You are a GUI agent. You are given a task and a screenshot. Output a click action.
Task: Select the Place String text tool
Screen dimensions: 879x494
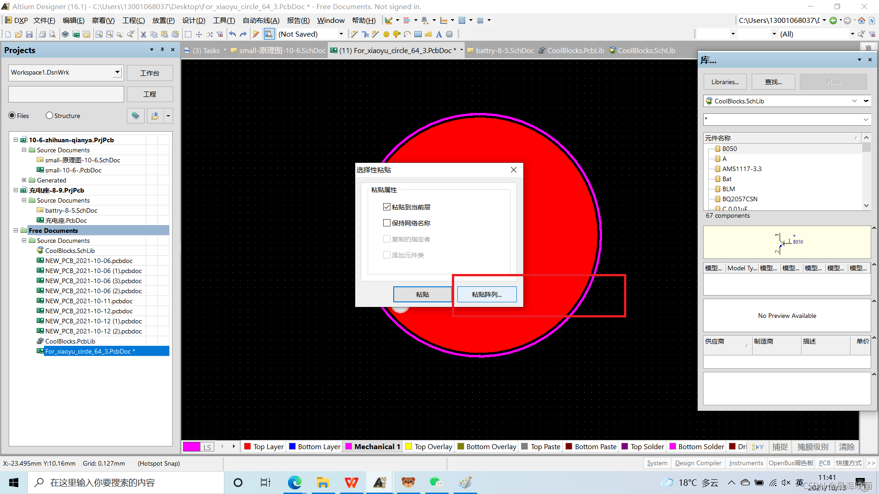coord(439,34)
